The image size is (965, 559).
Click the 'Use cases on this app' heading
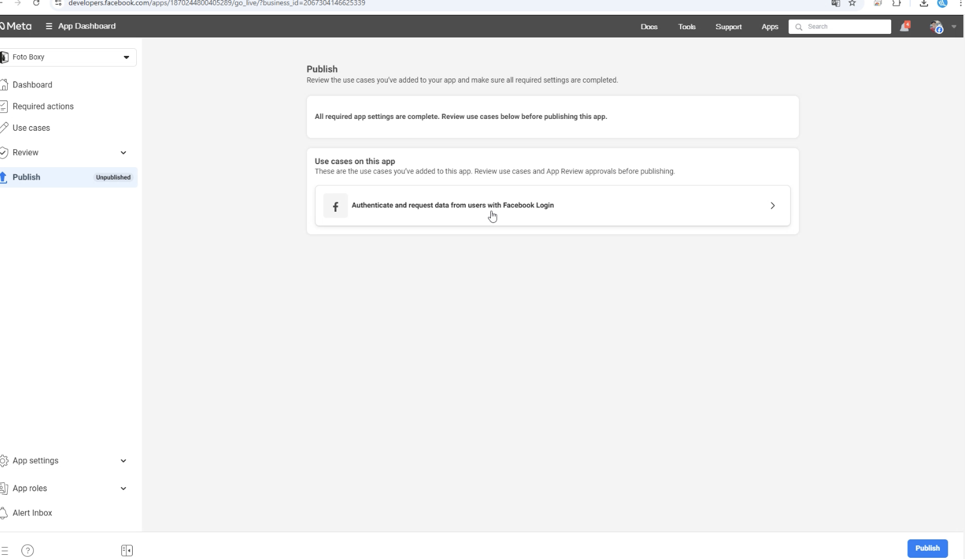[355, 161]
